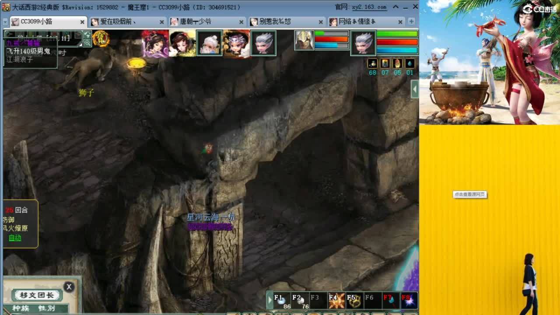Select the silver-haired teammate portrait in team row
Viewport: 560px width, 315px height.
(263, 43)
